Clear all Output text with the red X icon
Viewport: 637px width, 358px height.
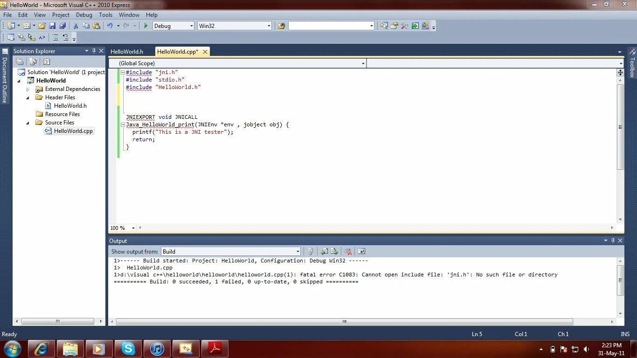pos(348,251)
